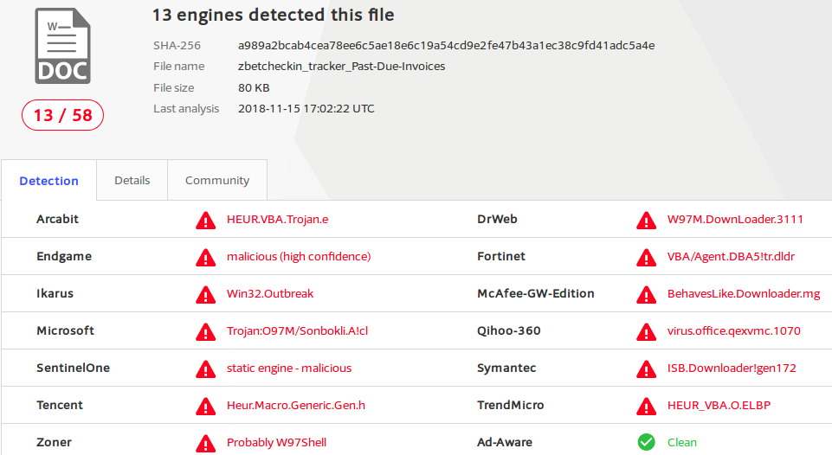Click the McAfee-GW-Edition engine name
832x455 pixels.
point(536,293)
